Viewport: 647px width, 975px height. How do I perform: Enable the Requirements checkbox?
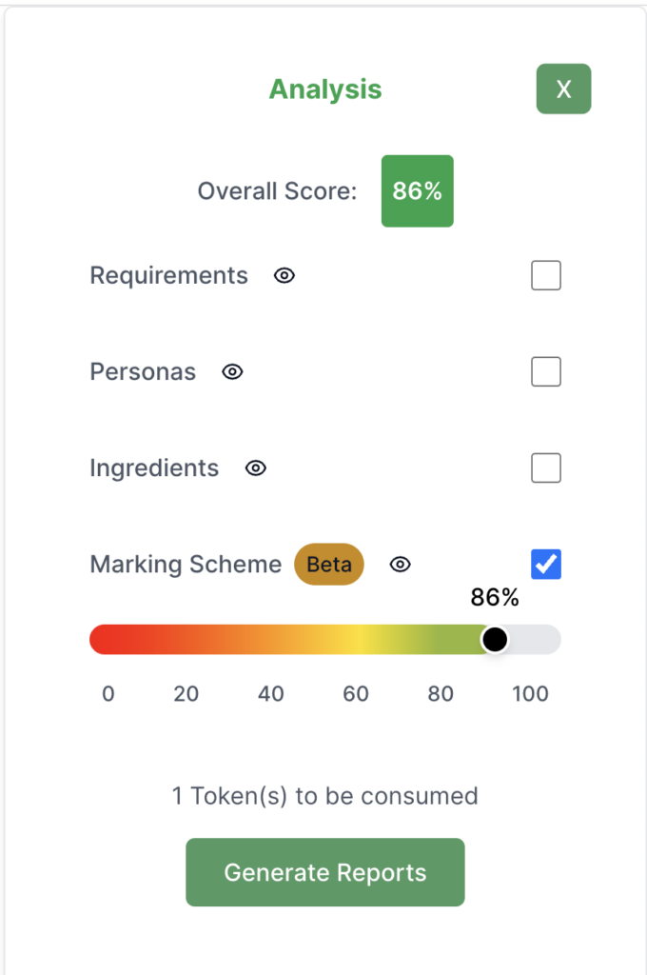click(x=545, y=276)
